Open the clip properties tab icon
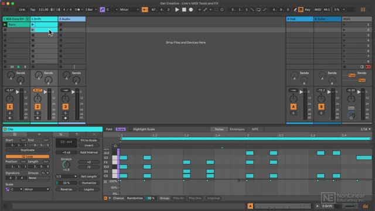 15,134
